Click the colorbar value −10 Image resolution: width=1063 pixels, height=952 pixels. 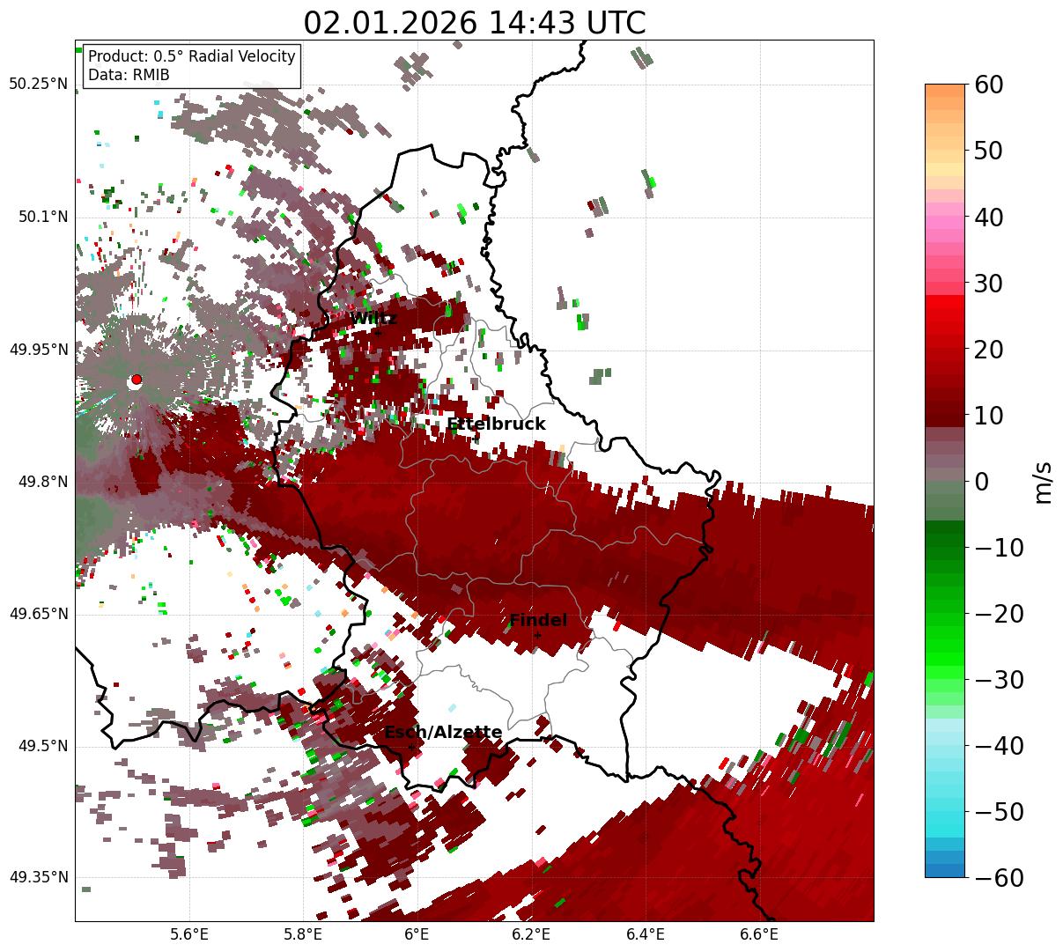(x=998, y=547)
